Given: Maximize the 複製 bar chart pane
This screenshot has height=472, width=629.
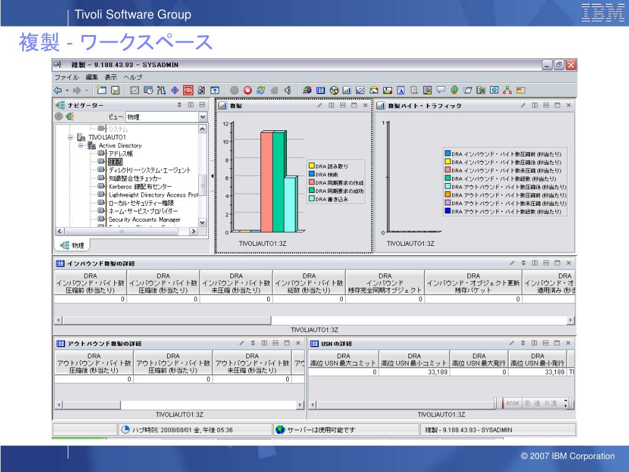Looking at the screenshot, I should click(354, 105).
